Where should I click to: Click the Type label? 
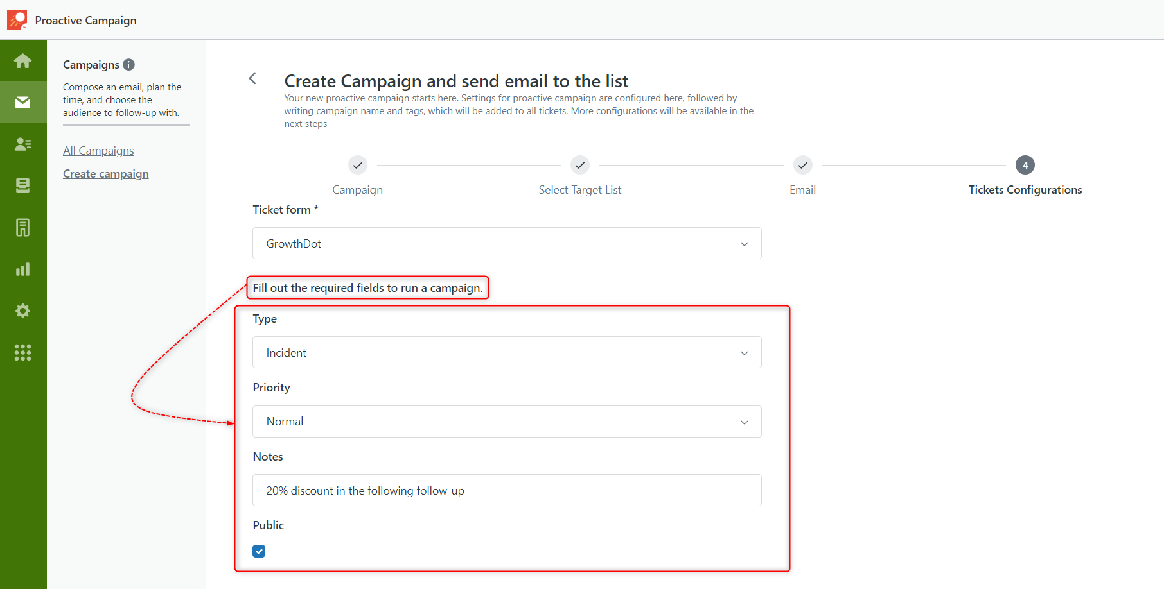click(265, 319)
